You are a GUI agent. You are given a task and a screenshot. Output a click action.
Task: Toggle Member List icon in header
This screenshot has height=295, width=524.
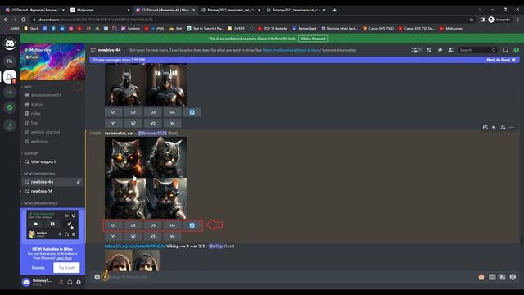[x=450, y=50]
